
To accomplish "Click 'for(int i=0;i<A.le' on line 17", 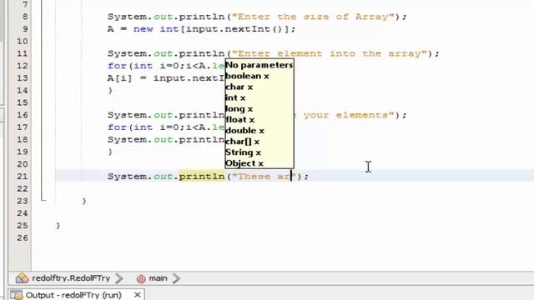I will click(x=166, y=127).
